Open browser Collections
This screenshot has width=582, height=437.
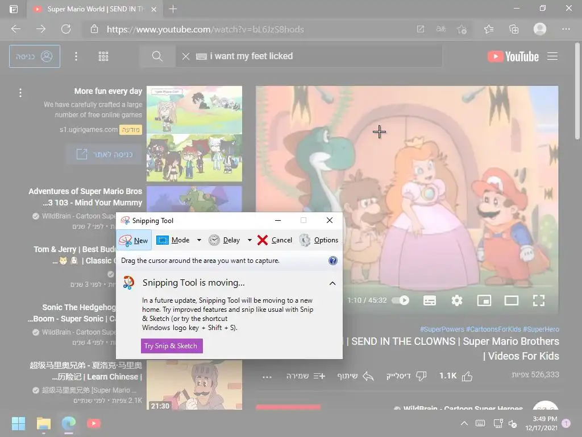click(x=514, y=29)
